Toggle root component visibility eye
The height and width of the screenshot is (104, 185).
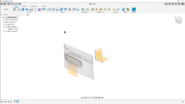[5, 17]
